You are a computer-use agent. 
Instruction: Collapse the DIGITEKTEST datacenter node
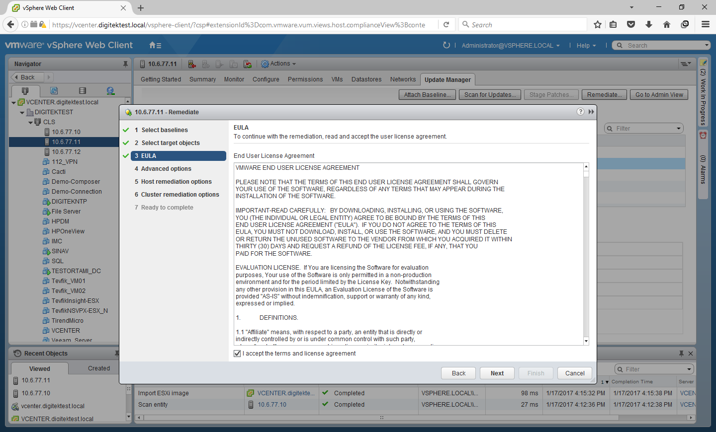(x=22, y=113)
